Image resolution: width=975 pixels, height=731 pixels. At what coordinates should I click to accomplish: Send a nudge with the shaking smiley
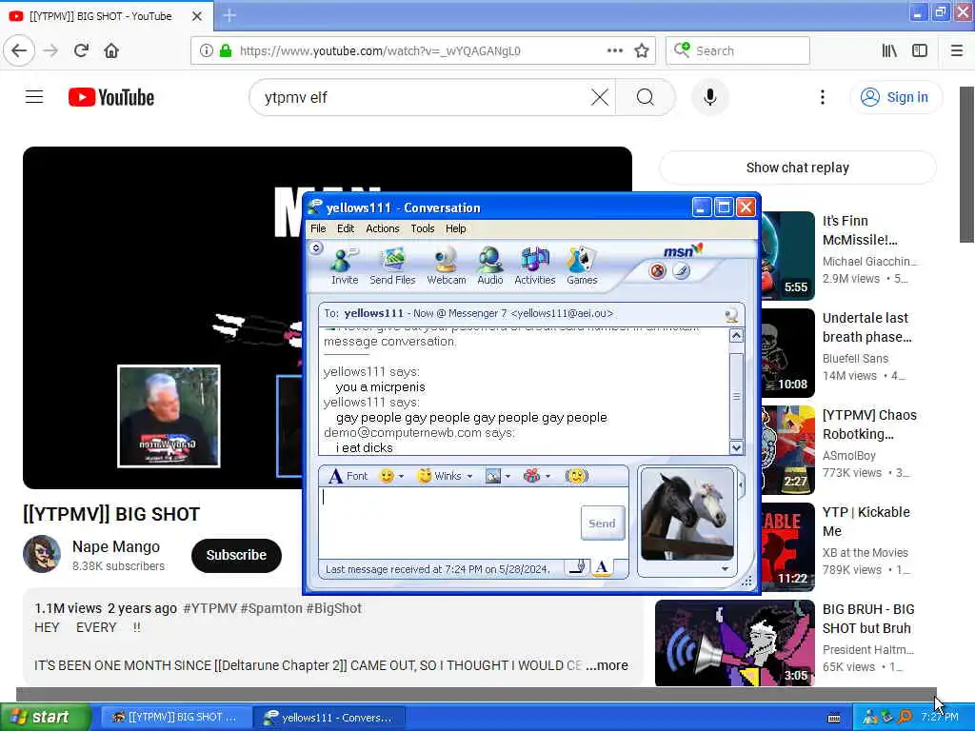point(576,476)
